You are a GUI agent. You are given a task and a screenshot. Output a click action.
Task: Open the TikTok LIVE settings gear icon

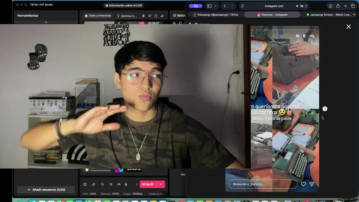click(x=85, y=184)
